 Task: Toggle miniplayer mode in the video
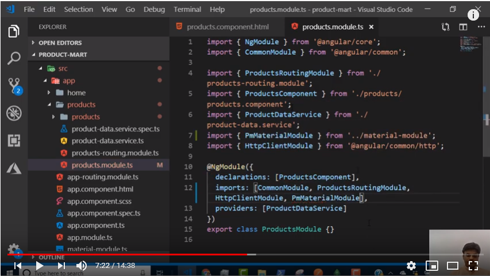(x=432, y=266)
